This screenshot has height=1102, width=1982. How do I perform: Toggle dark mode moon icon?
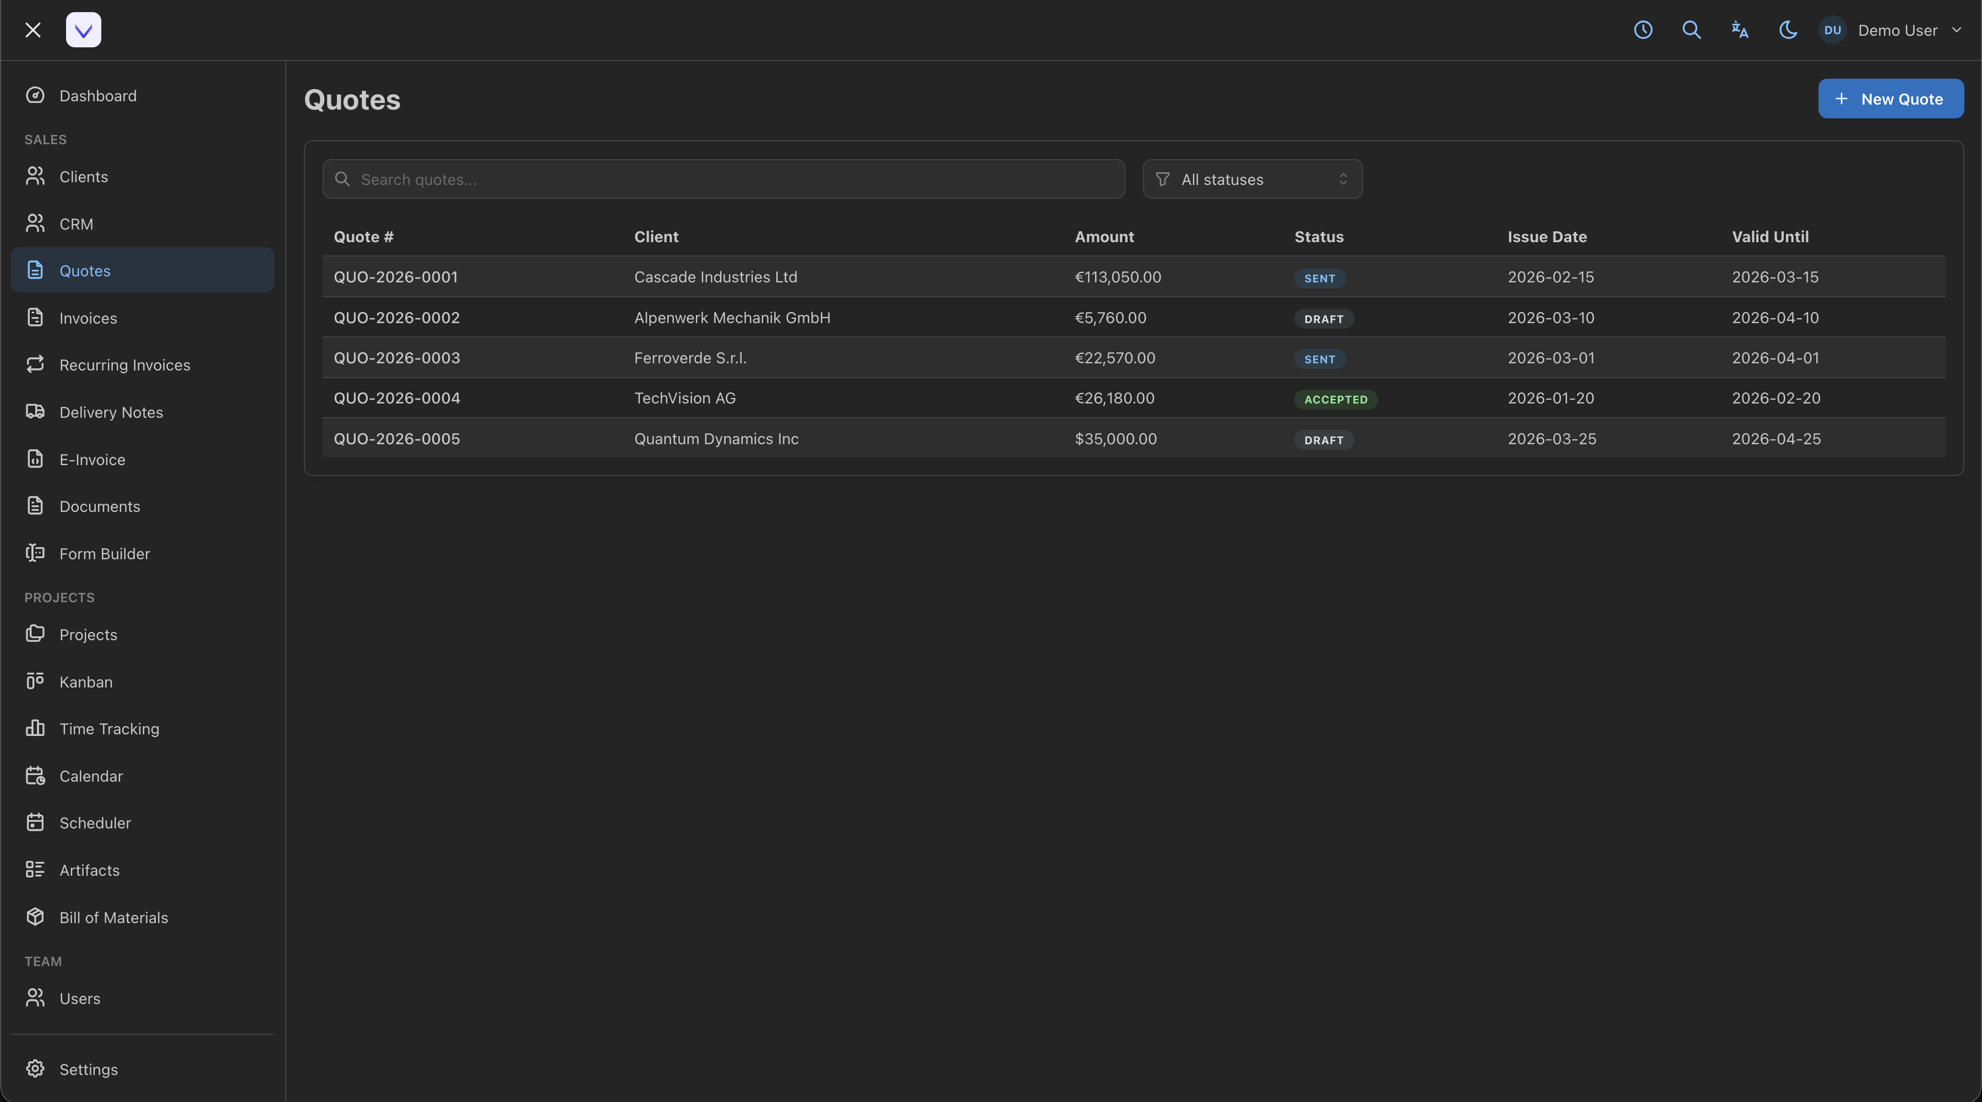[1787, 30]
